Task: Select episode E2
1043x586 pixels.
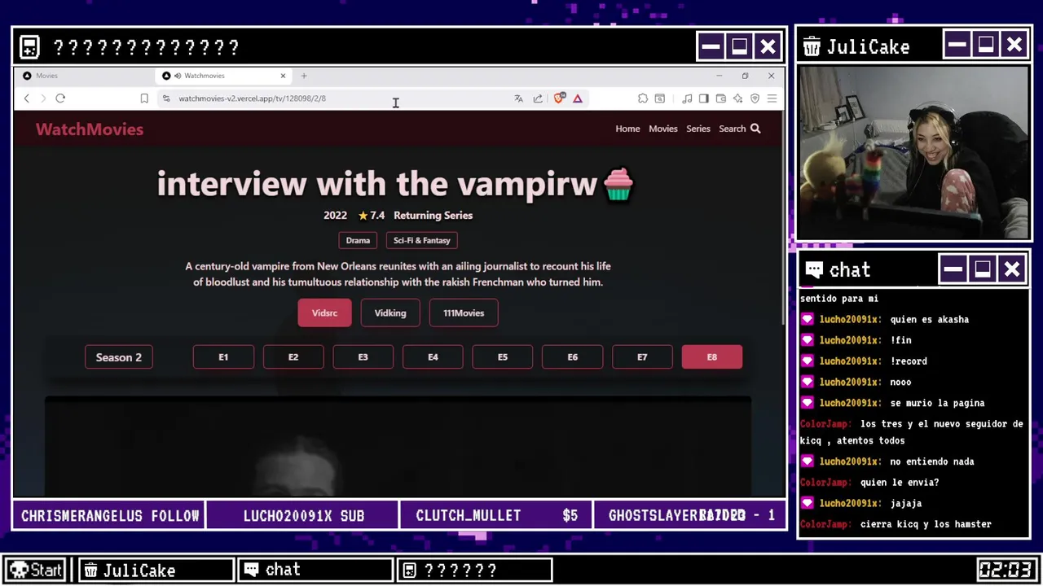Action: 293,357
